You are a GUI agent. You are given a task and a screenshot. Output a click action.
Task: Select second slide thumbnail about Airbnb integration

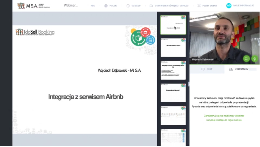pyautogui.click(x=173, y=48)
